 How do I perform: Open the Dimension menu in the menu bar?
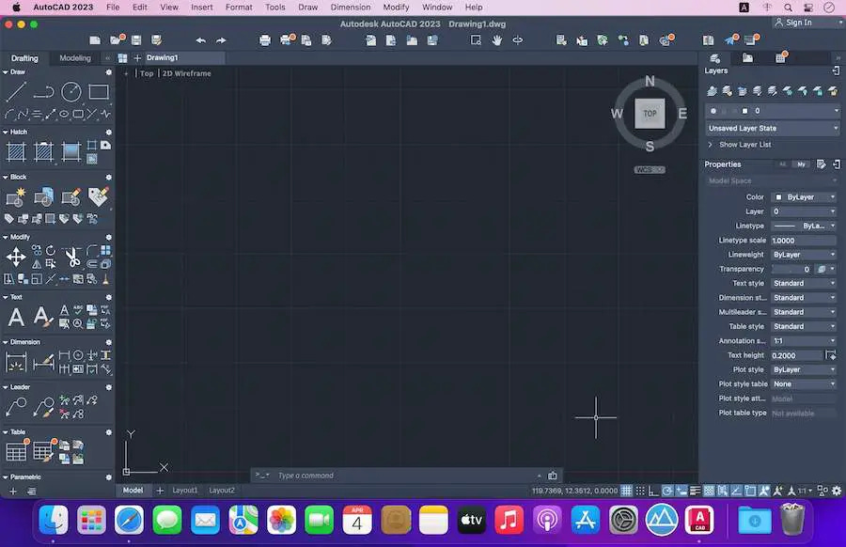[x=350, y=7]
